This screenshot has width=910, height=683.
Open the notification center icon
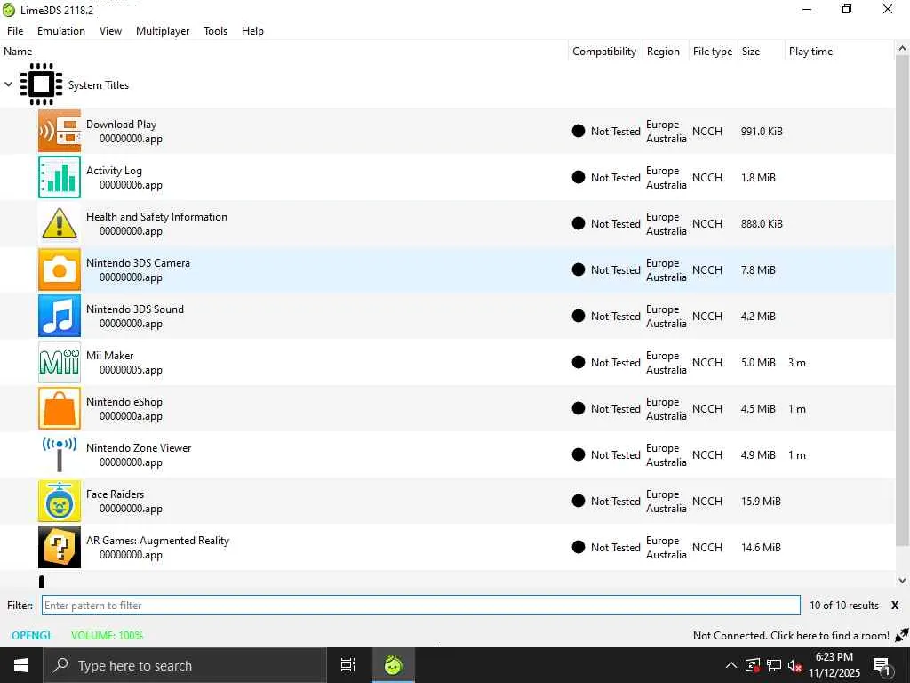click(x=882, y=665)
